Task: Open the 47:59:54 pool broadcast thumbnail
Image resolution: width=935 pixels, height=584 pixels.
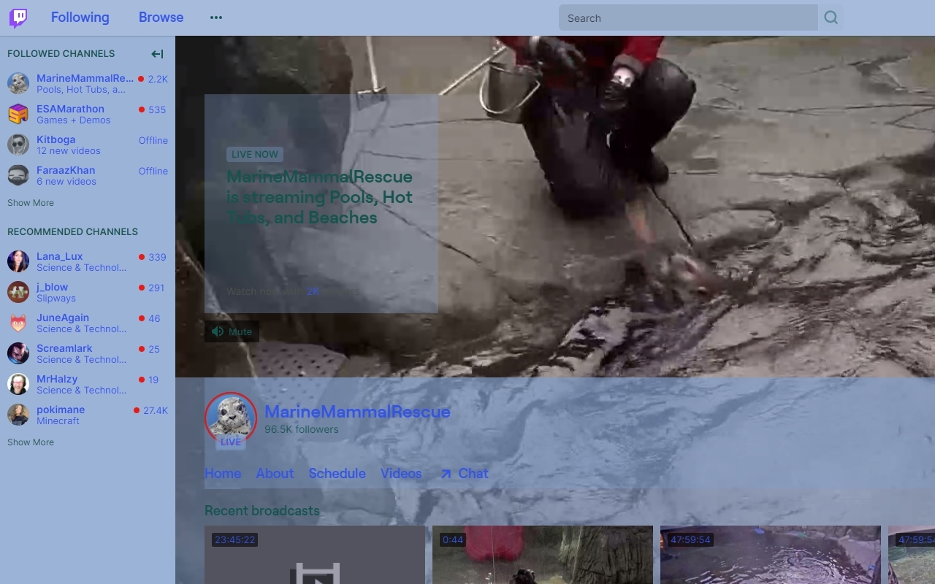Action: 771,555
